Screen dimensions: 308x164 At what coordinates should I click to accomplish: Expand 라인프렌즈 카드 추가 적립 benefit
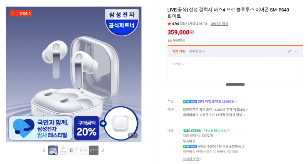tap(215, 110)
